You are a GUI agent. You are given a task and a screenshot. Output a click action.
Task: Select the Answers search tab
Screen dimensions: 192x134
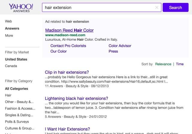[12, 28]
